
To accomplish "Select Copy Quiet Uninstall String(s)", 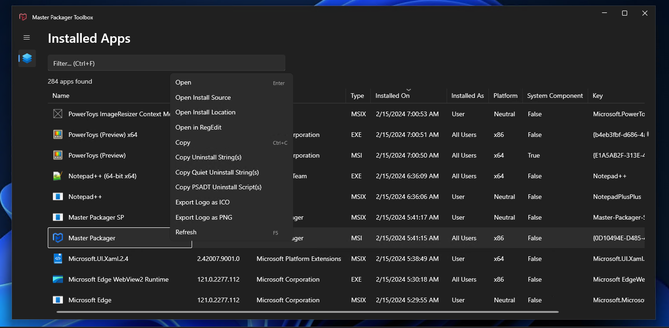I will (x=231, y=172).
